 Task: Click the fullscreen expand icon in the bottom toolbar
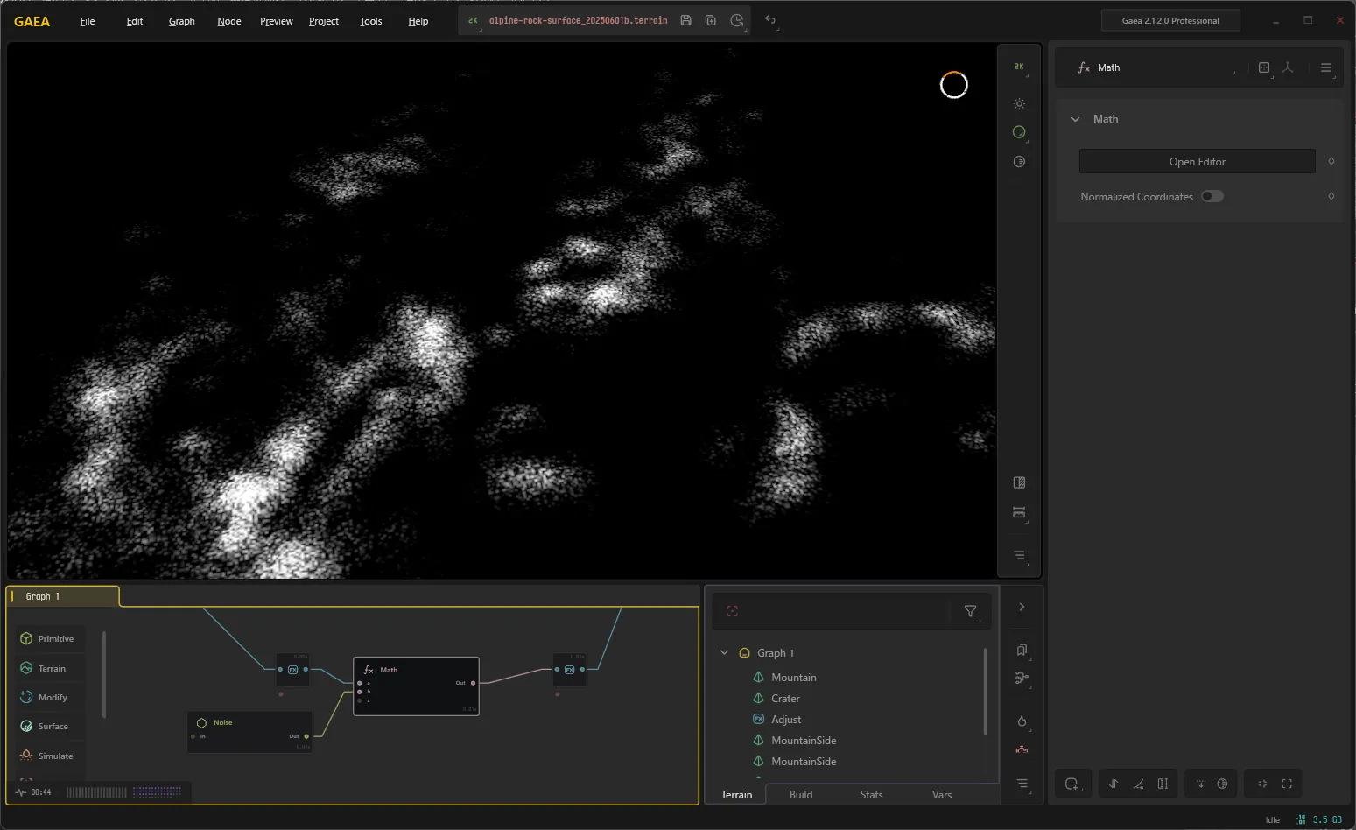pyautogui.click(x=1287, y=784)
